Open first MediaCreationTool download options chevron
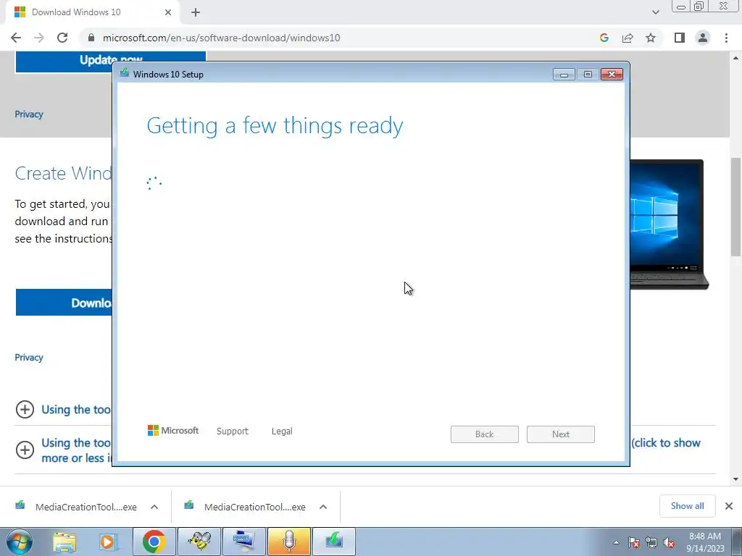The width and height of the screenshot is (742, 556). coord(154,507)
